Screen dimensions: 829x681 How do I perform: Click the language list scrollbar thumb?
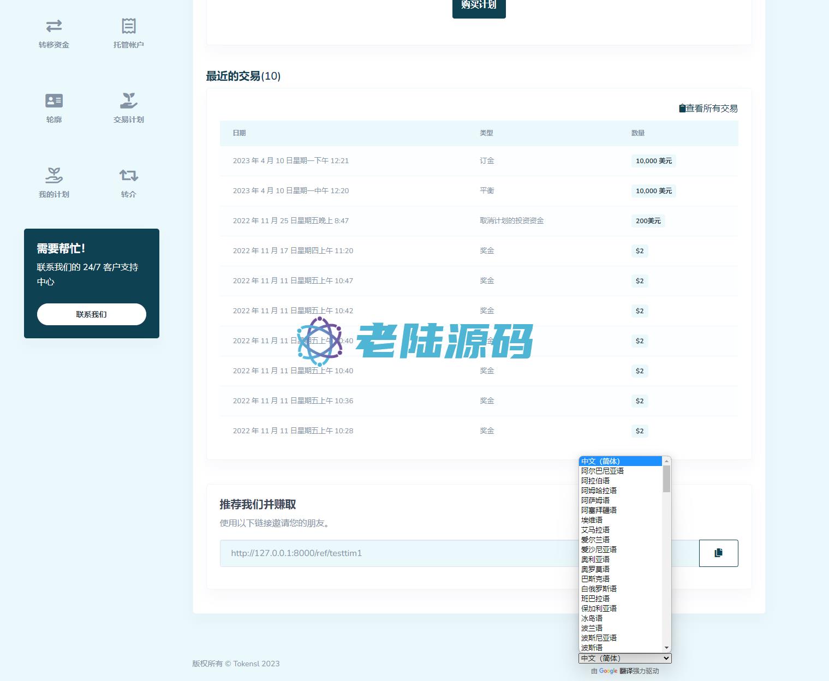666,479
